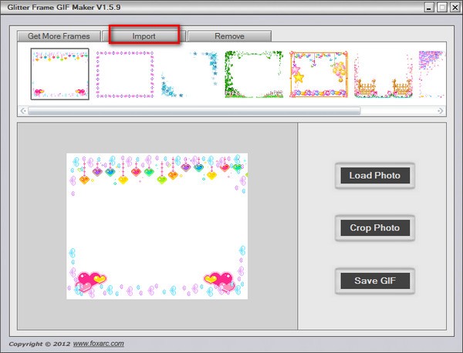463x353 pixels.
Task: Minimize the Glitter Frame GIF Maker window
Action: point(429,8)
